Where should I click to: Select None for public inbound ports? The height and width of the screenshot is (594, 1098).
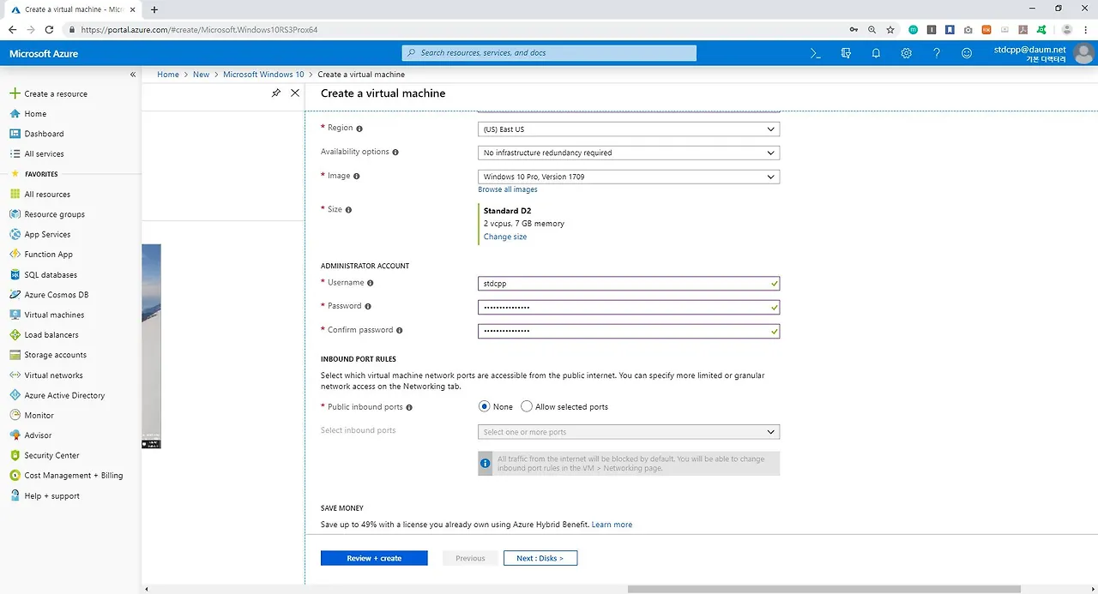click(485, 406)
